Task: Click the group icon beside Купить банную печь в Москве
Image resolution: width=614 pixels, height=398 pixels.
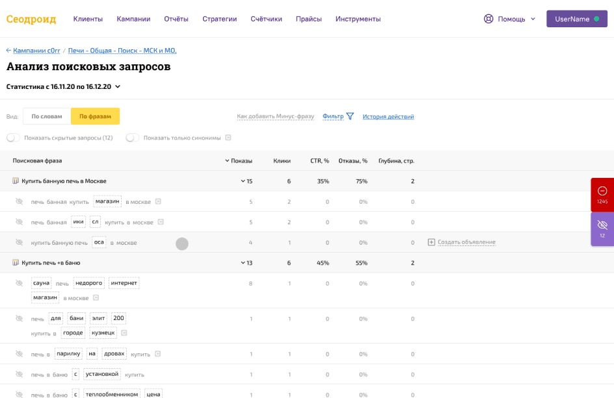Action: pyautogui.click(x=16, y=181)
